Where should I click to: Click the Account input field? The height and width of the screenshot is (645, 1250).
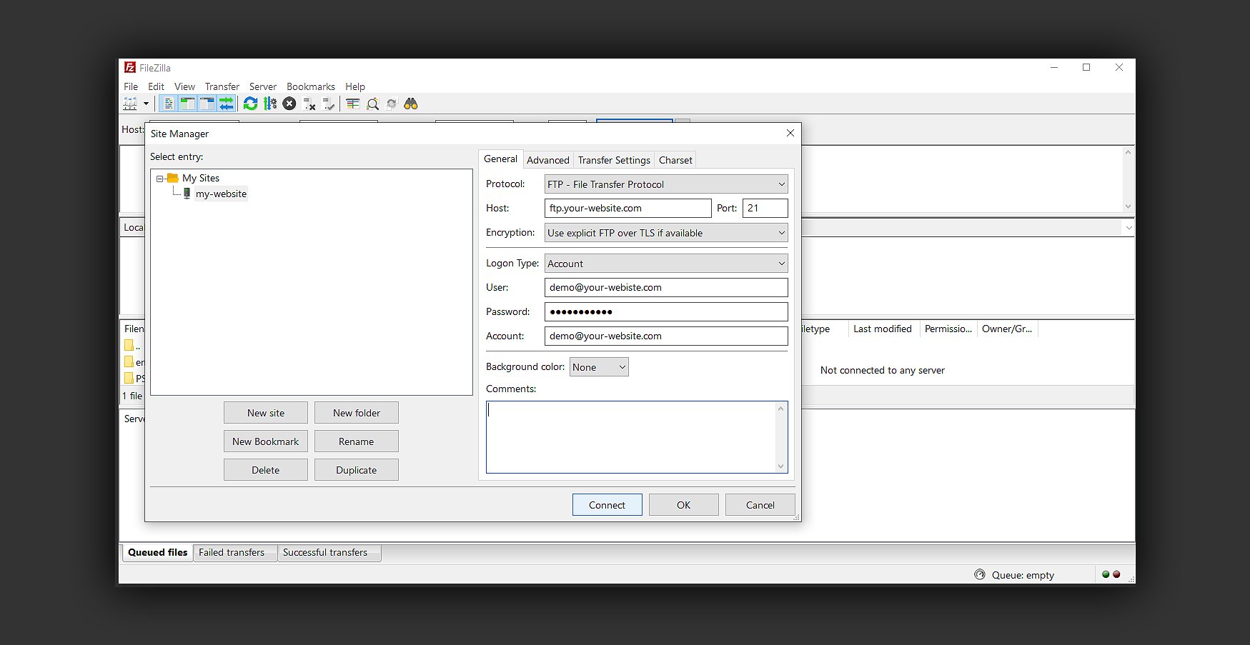click(x=666, y=336)
